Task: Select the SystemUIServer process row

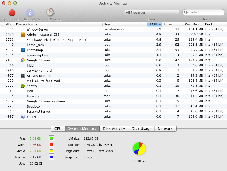Action: coord(113,112)
